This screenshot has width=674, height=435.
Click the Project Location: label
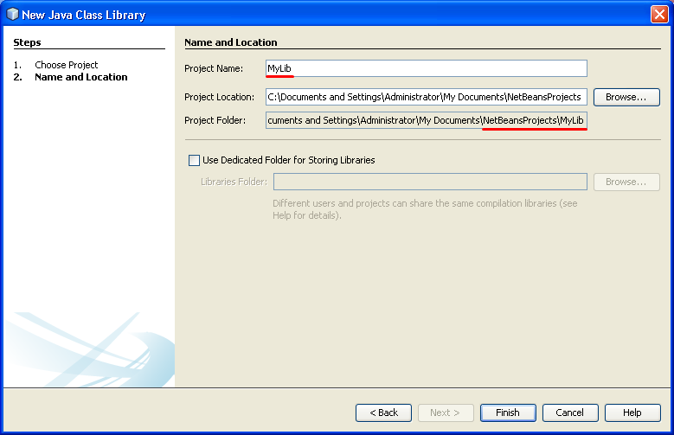pos(219,97)
